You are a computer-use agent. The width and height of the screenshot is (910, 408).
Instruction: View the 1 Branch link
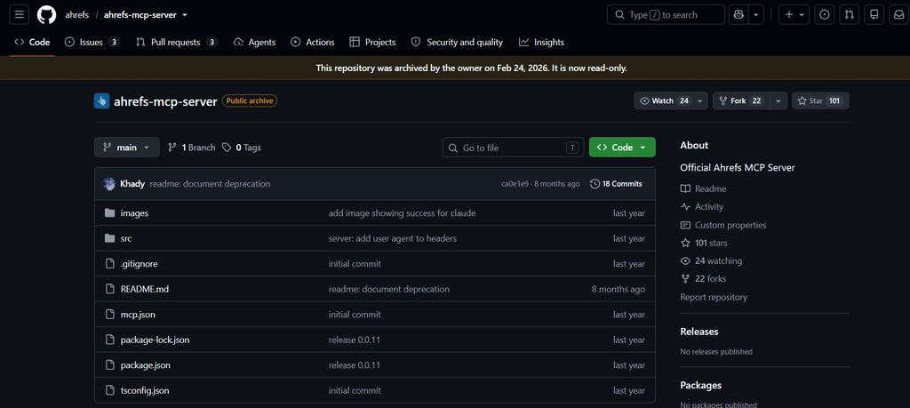(192, 148)
